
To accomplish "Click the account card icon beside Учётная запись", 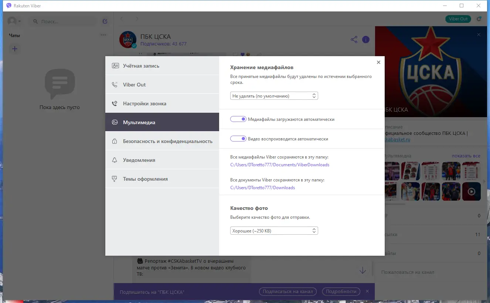I will coord(115,66).
